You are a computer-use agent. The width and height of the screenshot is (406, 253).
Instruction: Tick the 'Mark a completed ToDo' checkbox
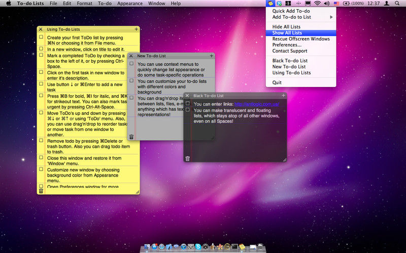41,55
